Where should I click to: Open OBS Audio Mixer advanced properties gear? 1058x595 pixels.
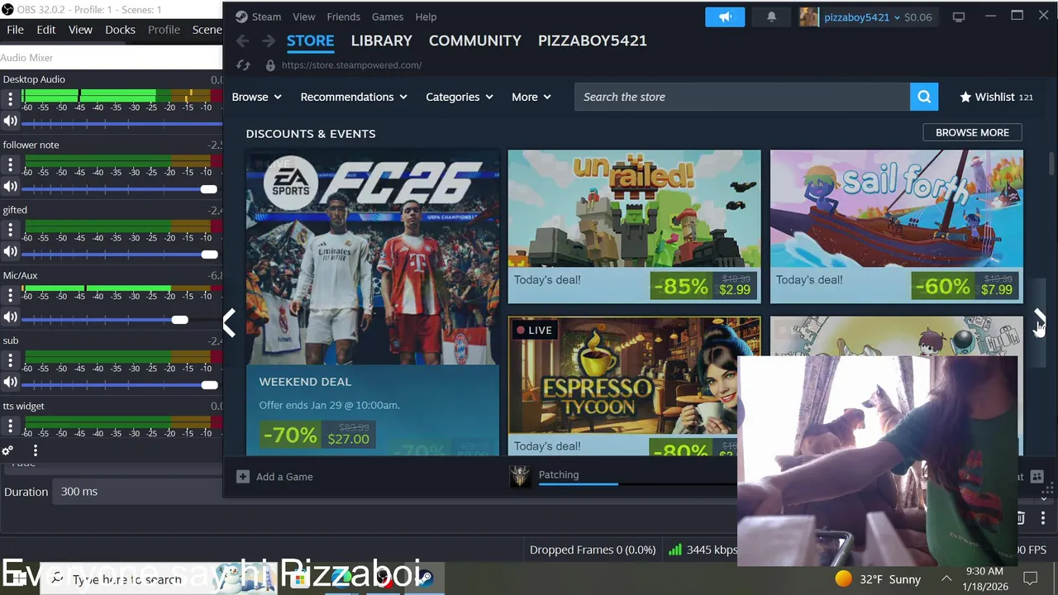pos(7,450)
